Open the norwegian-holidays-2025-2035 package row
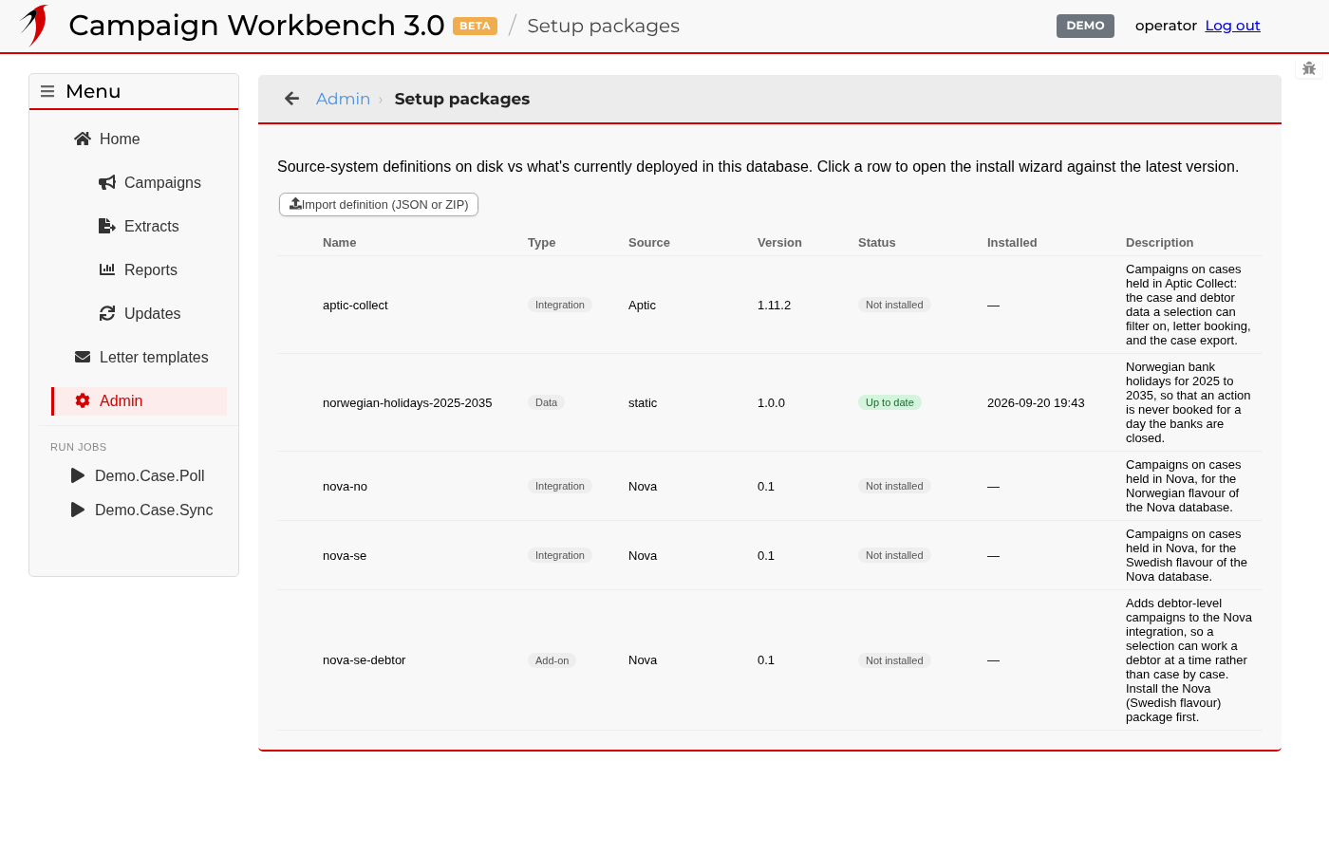Screen dimensions: 1329x854 770,402
